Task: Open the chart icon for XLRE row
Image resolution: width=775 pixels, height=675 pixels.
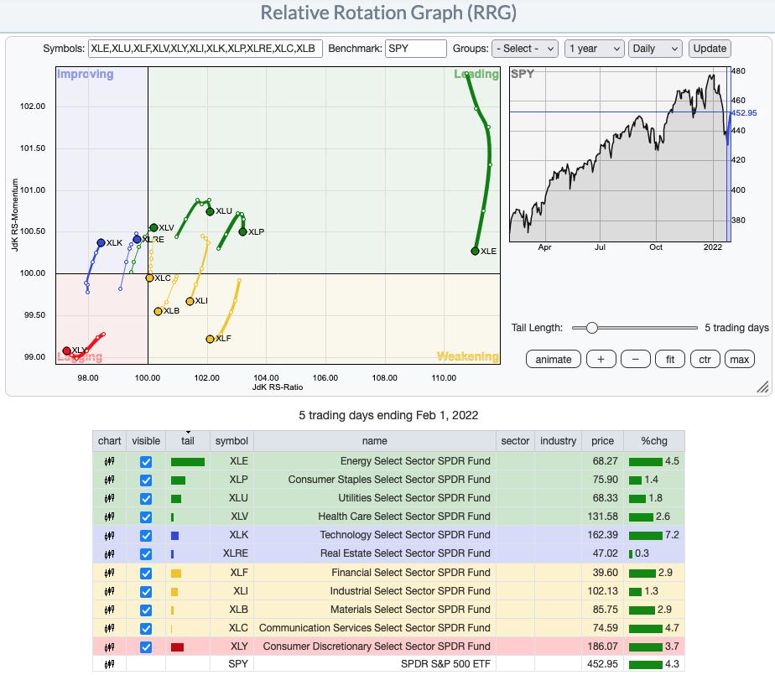Action: [x=109, y=554]
